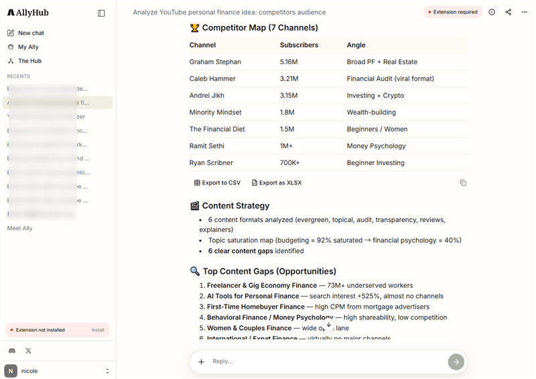Expand the nicole account menu
Screen dimensions: 536x379
pyautogui.click(x=107, y=371)
